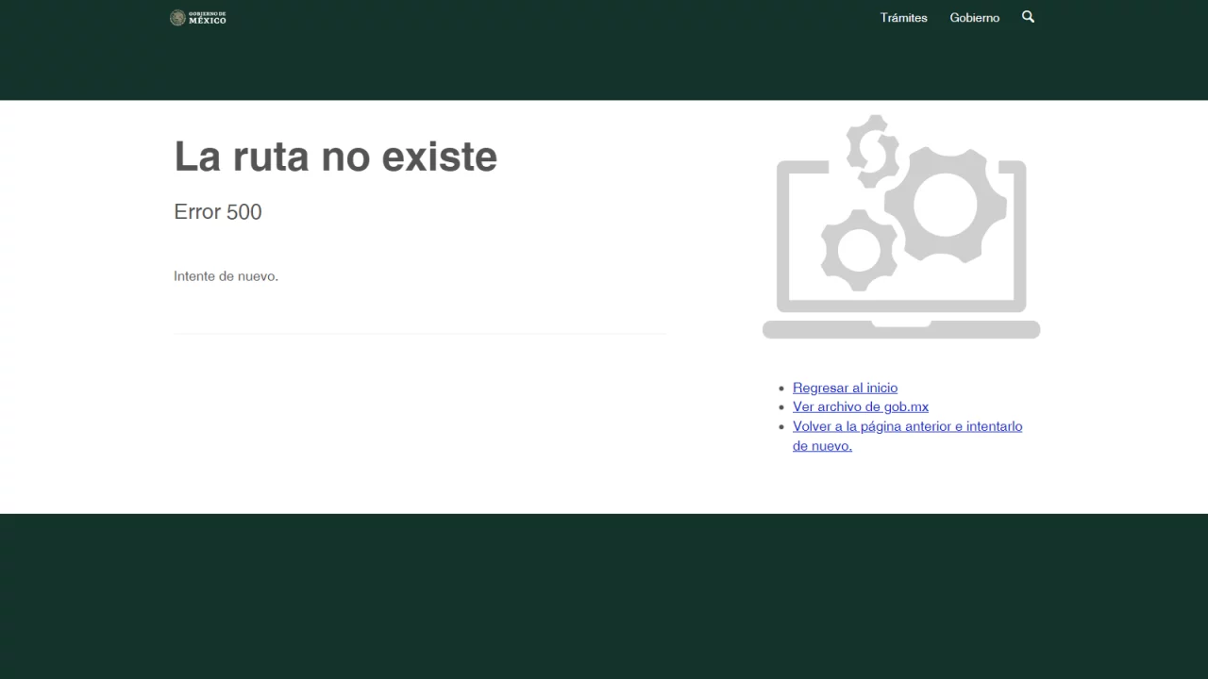Click the Gobierno de México logo
1208x679 pixels.
tap(198, 18)
